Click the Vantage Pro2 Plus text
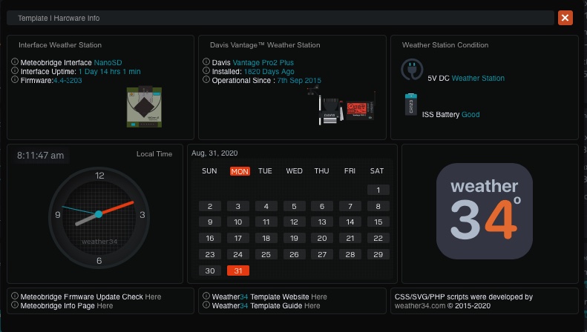Viewport: 587px width, 332px height. click(263, 62)
